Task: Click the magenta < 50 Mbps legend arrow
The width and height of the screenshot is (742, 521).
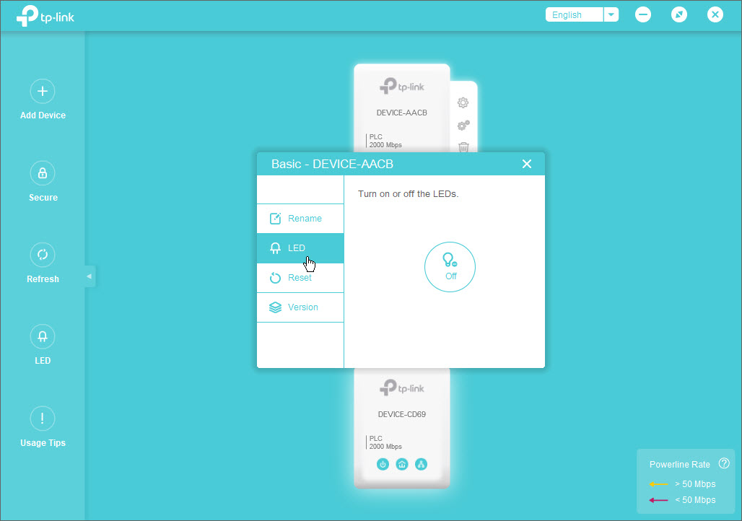Action: (658, 500)
